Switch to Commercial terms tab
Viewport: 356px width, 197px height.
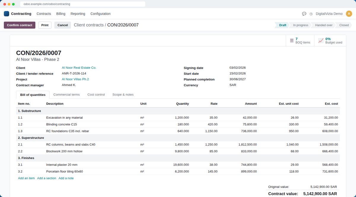pos(66,95)
